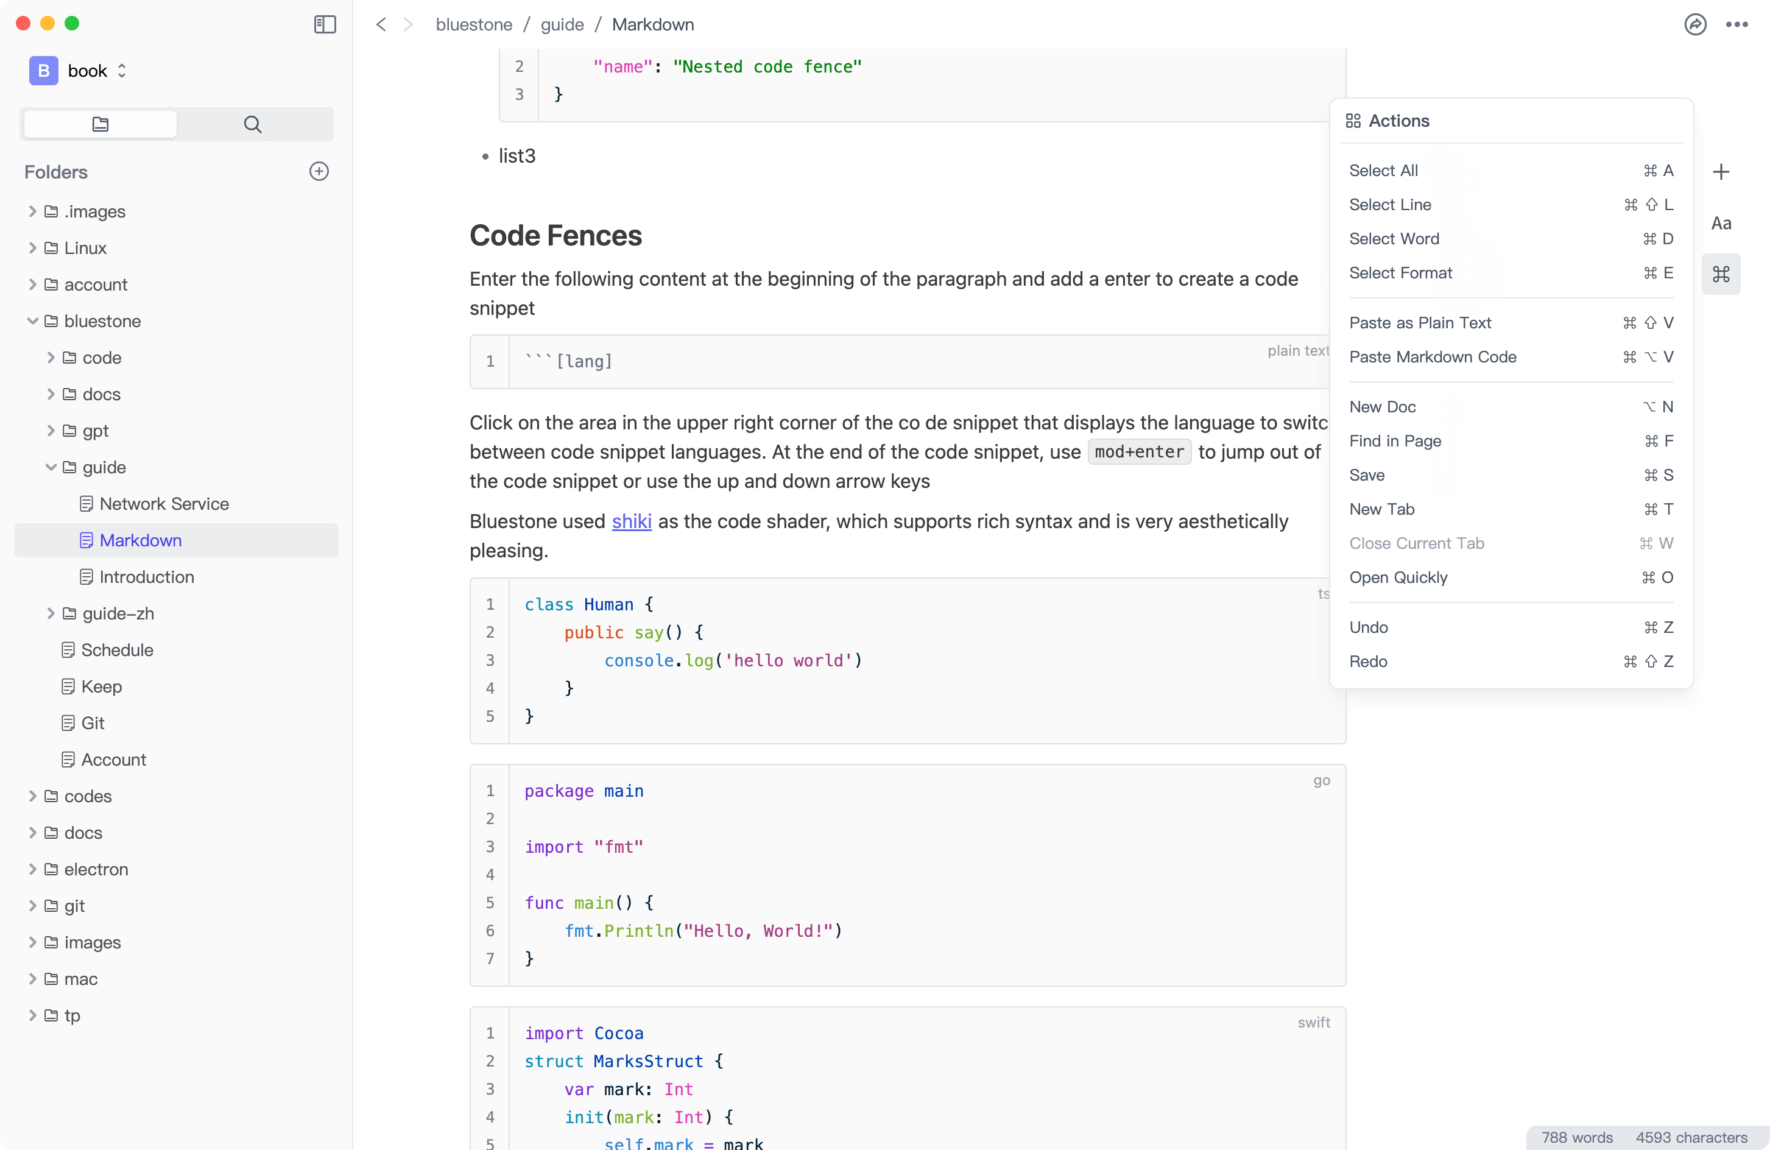
Task: Expand the Linux folder
Action: pyautogui.click(x=32, y=248)
